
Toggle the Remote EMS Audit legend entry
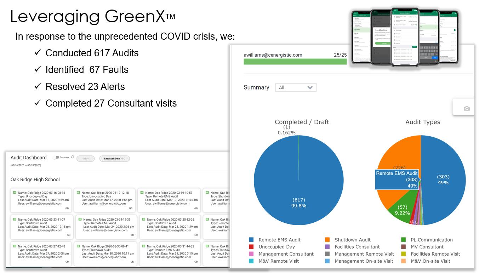[275, 240]
